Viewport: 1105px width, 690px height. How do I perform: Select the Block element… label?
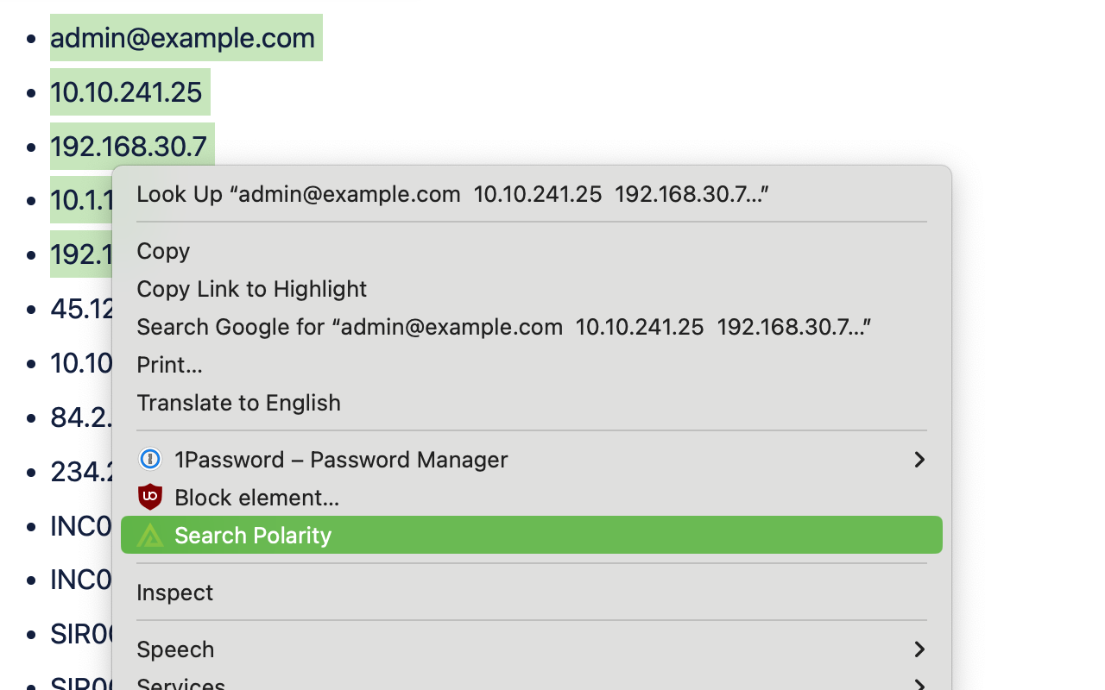[x=256, y=498]
